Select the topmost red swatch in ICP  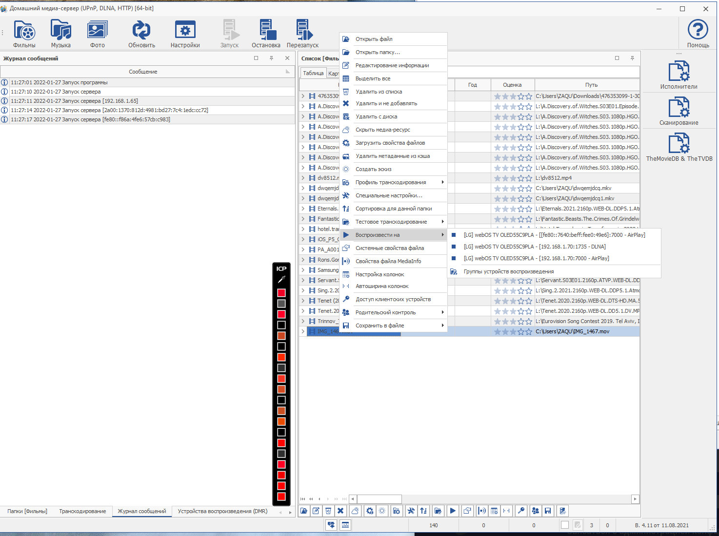point(281,293)
